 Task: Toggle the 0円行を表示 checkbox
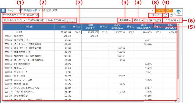point(147,21)
